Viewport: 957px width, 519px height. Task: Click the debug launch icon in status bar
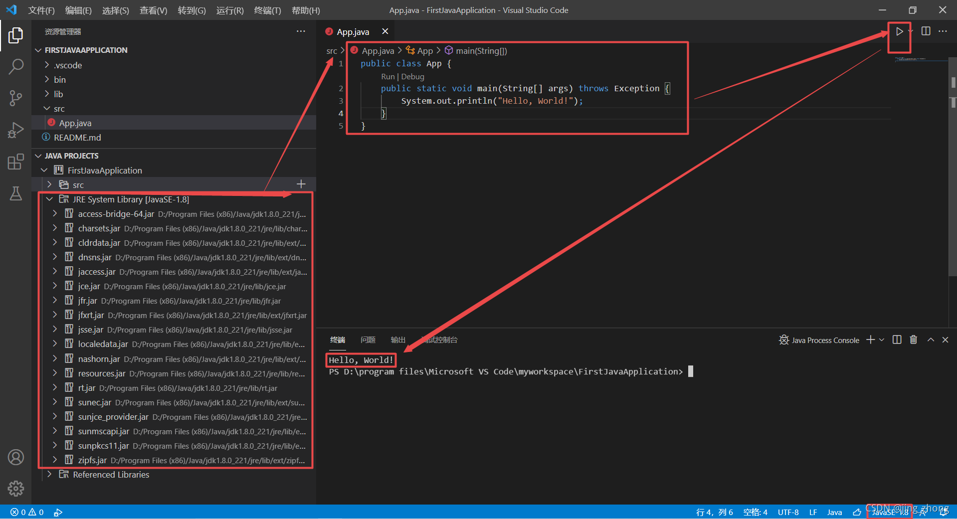point(58,512)
